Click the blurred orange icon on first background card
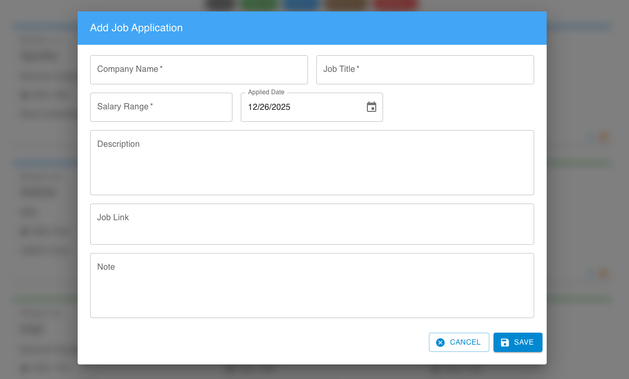This screenshot has height=379, width=629. click(x=604, y=137)
